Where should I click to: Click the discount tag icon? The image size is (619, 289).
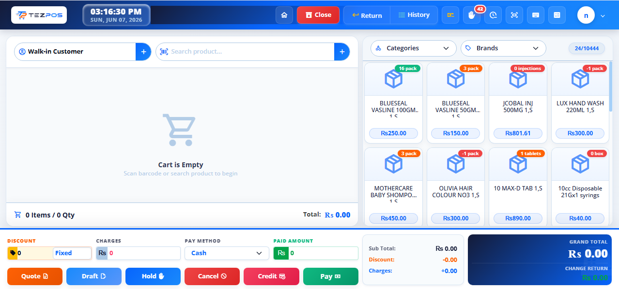tap(13, 253)
